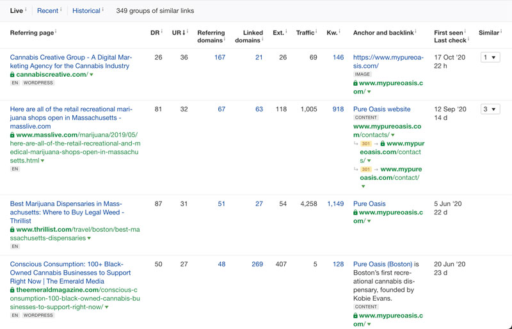This screenshot has width=512, height=329.
Task: Click info icon beside Kw. header
Action: pyautogui.click(x=339, y=31)
